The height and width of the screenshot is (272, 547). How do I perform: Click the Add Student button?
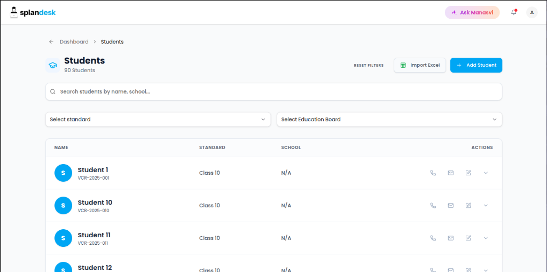tap(476, 65)
